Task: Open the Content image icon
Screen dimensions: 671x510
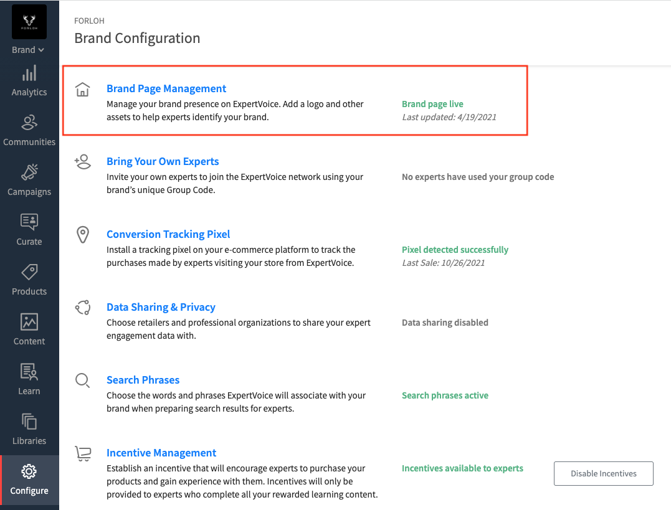Action: [29, 322]
